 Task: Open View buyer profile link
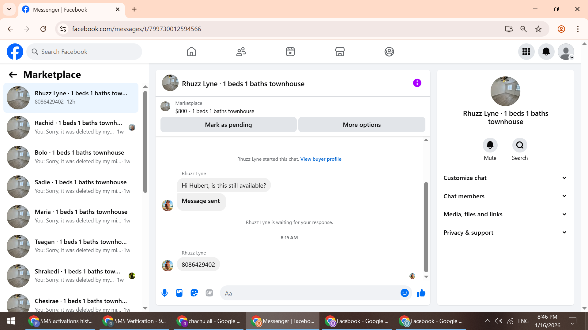coord(321,159)
